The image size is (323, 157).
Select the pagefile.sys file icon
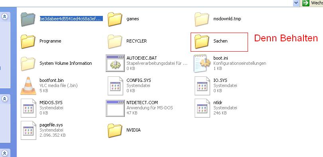click(x=28, y=130)
